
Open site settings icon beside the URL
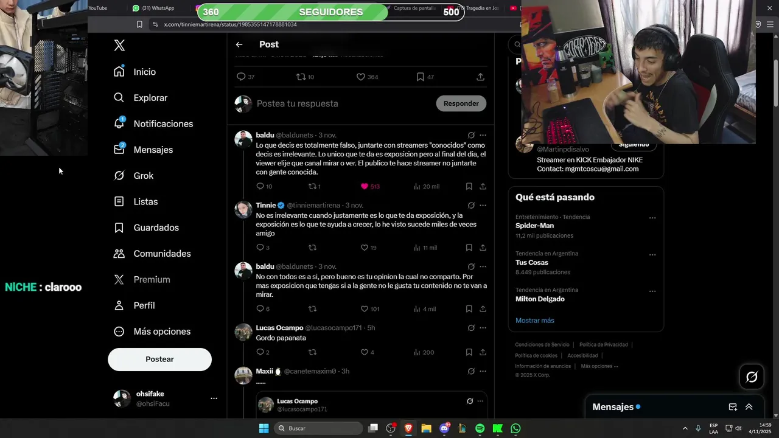tap(155, 24)
